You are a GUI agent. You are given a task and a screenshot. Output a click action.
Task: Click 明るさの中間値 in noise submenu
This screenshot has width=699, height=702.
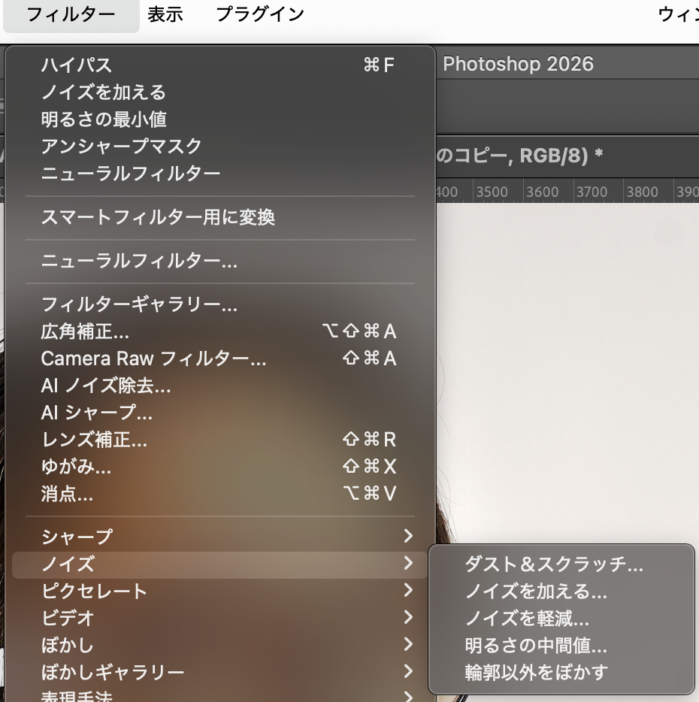click(x=536, y=646)
